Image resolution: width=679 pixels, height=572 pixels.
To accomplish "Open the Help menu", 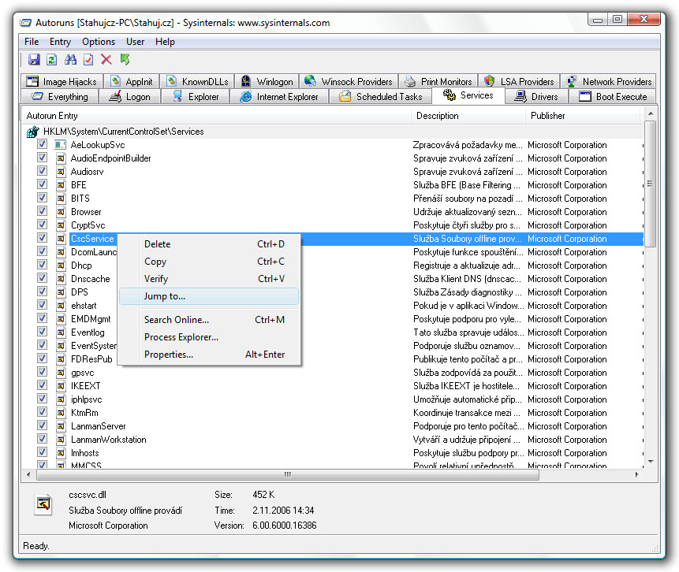I will (165, 42).
